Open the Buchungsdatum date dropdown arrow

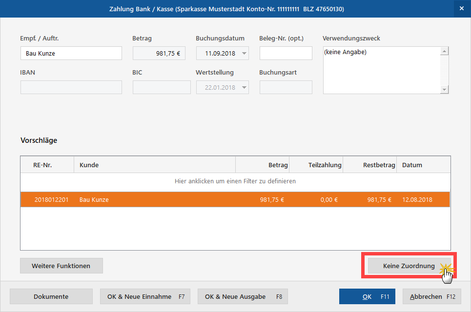pyautogui.click(x=244, y=54)
